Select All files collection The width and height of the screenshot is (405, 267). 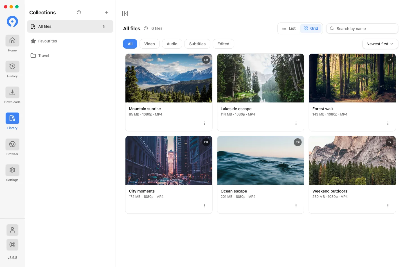70,26
